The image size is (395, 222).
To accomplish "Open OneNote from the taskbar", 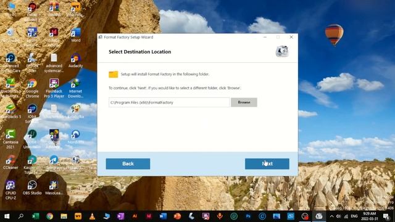I will (x=121, y=216).
